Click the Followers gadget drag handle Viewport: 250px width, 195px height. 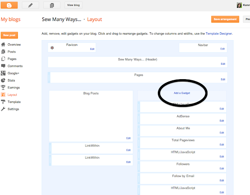click(139, 167)
